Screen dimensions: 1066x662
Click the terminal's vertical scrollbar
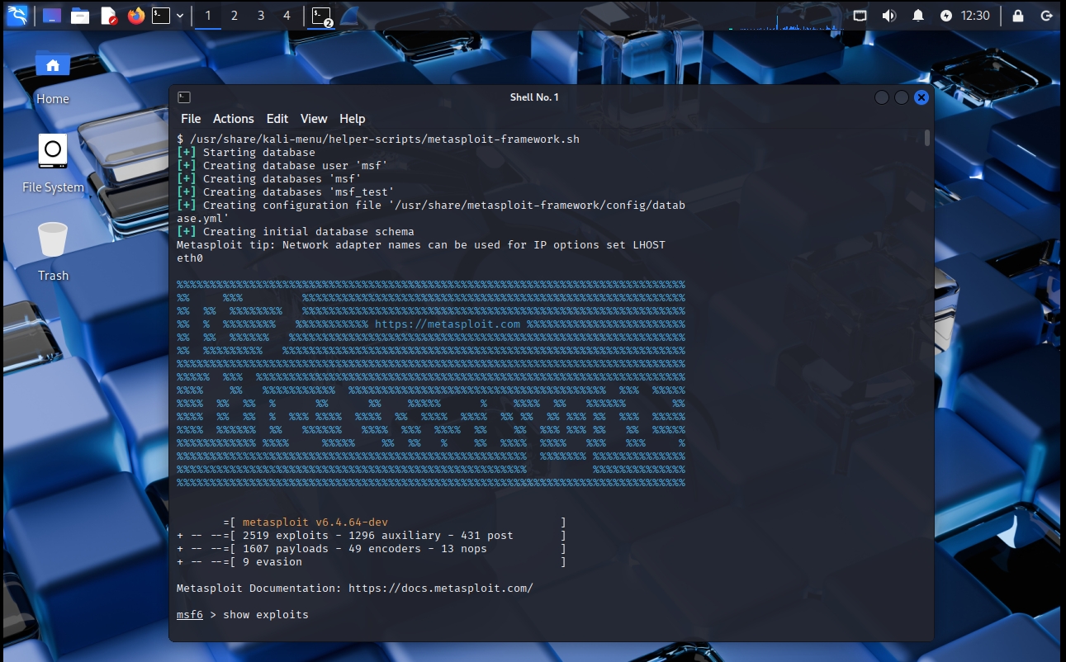pyautogui.click(x=927, y=138)
